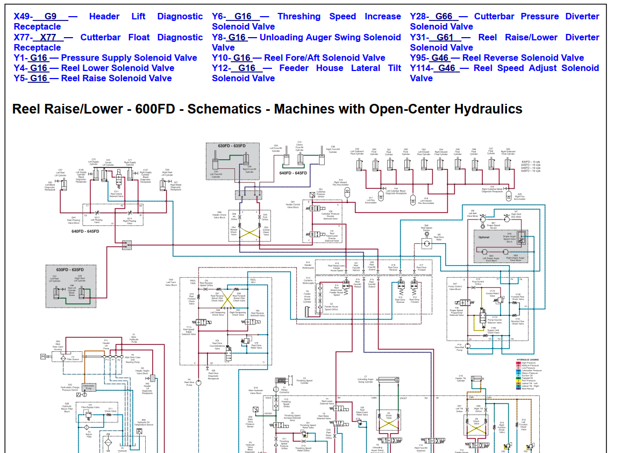Screen dimensions: 628x453
Task: Follow the Y10 Reel Fore/Aft Solenoid Valve link
Action: (x=298, y=58)
